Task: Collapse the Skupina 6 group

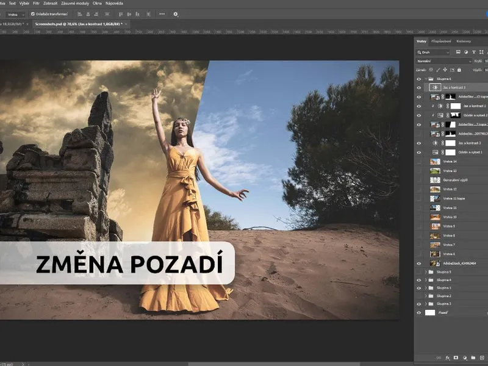Action: coord(426,79)
